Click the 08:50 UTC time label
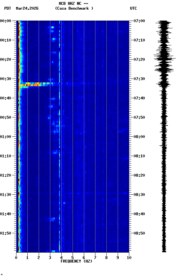Image resolution: width=178 pixels, height=278 pixels. click(x=139, y=233)
